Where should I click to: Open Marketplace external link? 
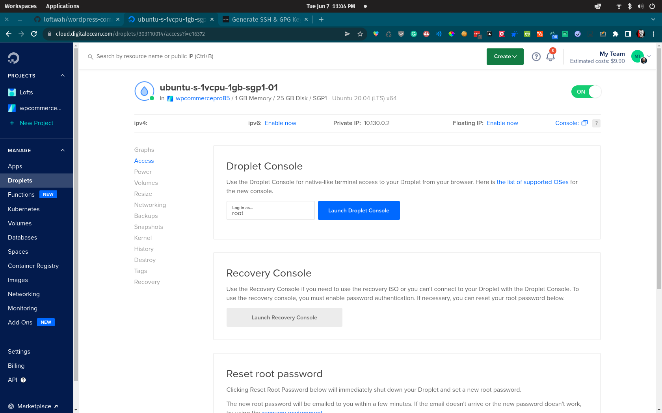pos(34,406)
